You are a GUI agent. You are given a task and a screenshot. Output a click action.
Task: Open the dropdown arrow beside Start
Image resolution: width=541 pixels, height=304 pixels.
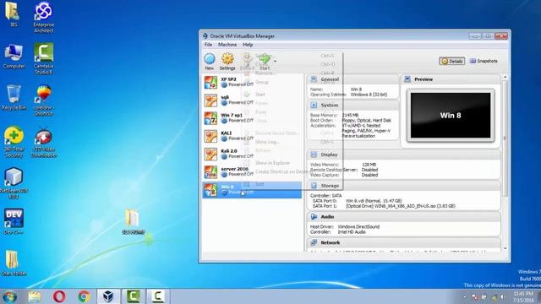pos(275,62)
